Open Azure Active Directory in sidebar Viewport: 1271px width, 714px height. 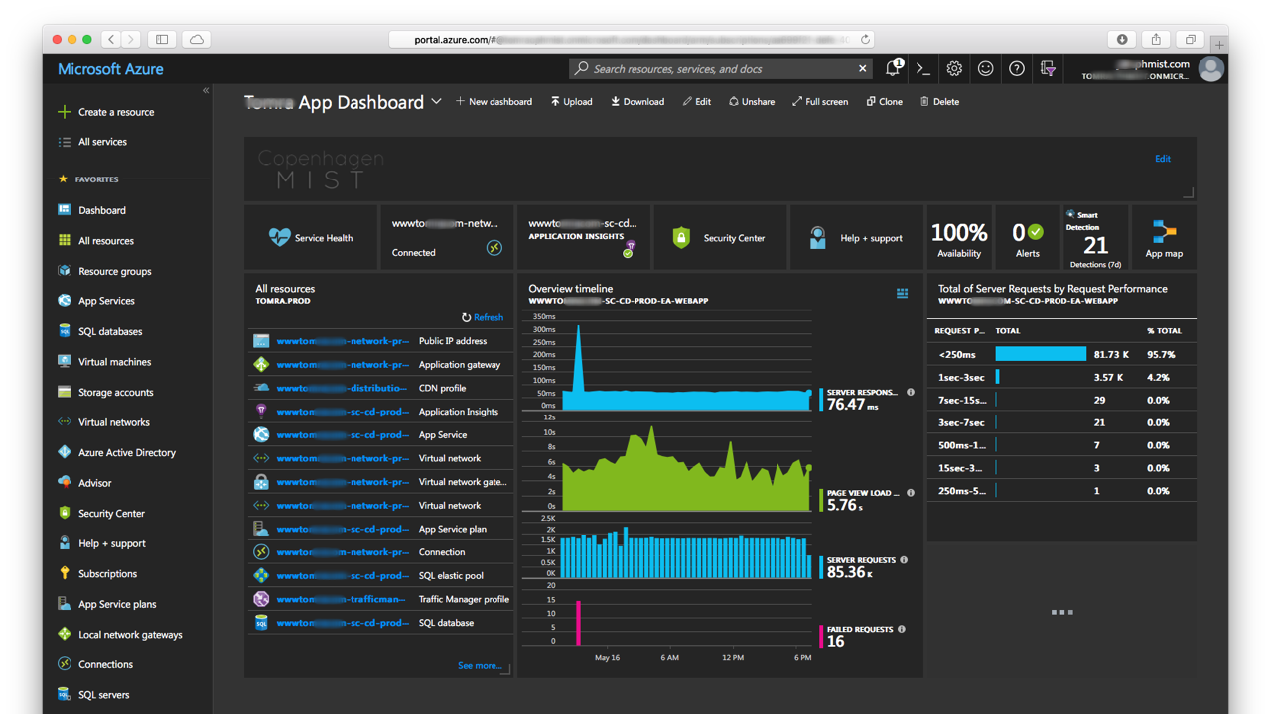[129, 452]
